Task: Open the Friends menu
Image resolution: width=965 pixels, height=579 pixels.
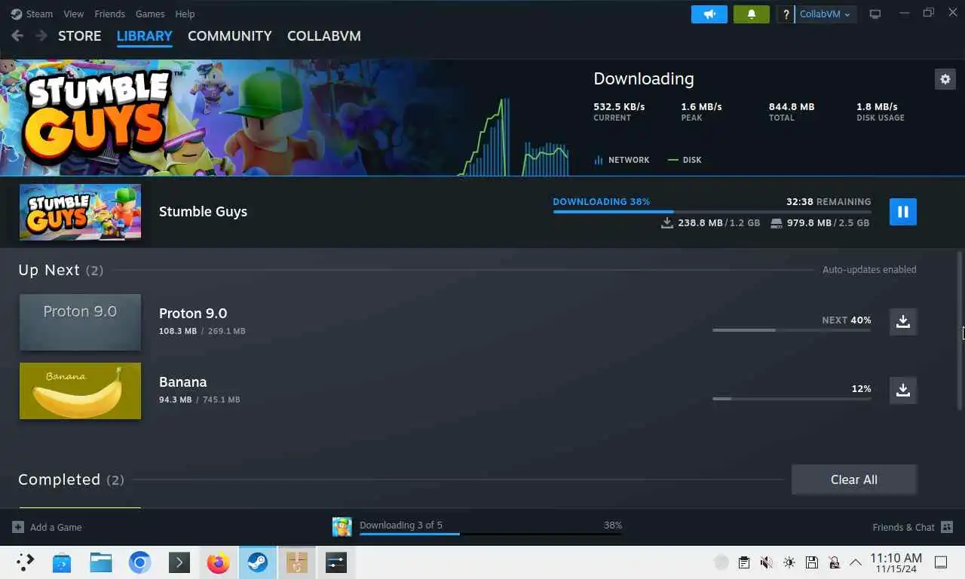Action: (110, 14)
